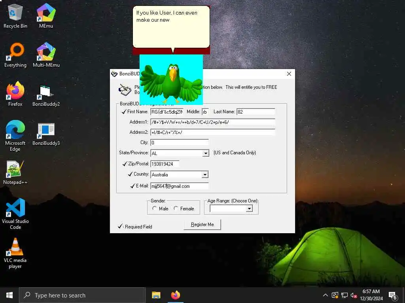Select the Female gender radio button

[176, 208]
